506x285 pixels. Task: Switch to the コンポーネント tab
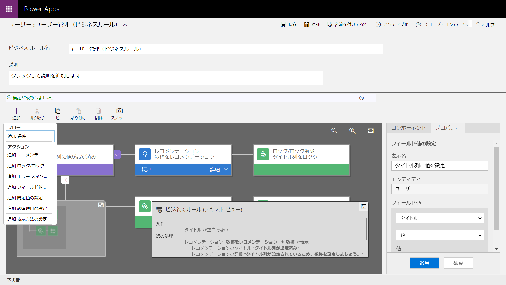tap(408, 128)
